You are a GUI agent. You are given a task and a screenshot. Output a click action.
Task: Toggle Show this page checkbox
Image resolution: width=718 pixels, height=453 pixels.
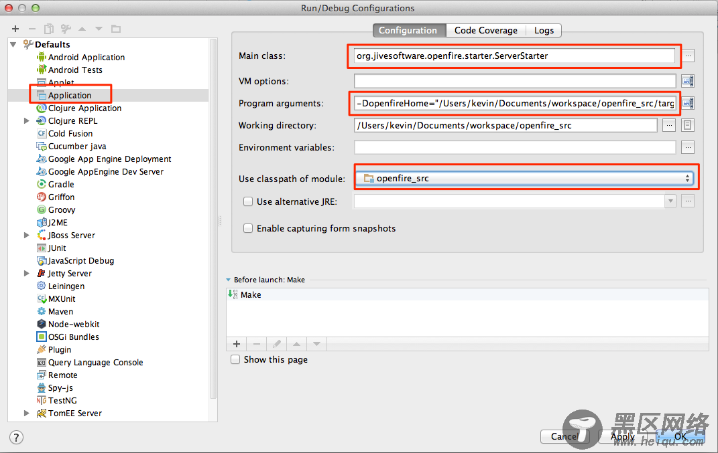pyautogui.click(x=235, y=359)
